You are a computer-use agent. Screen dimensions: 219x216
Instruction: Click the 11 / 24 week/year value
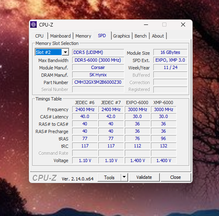pyautogui.click(x=170, y=67)
